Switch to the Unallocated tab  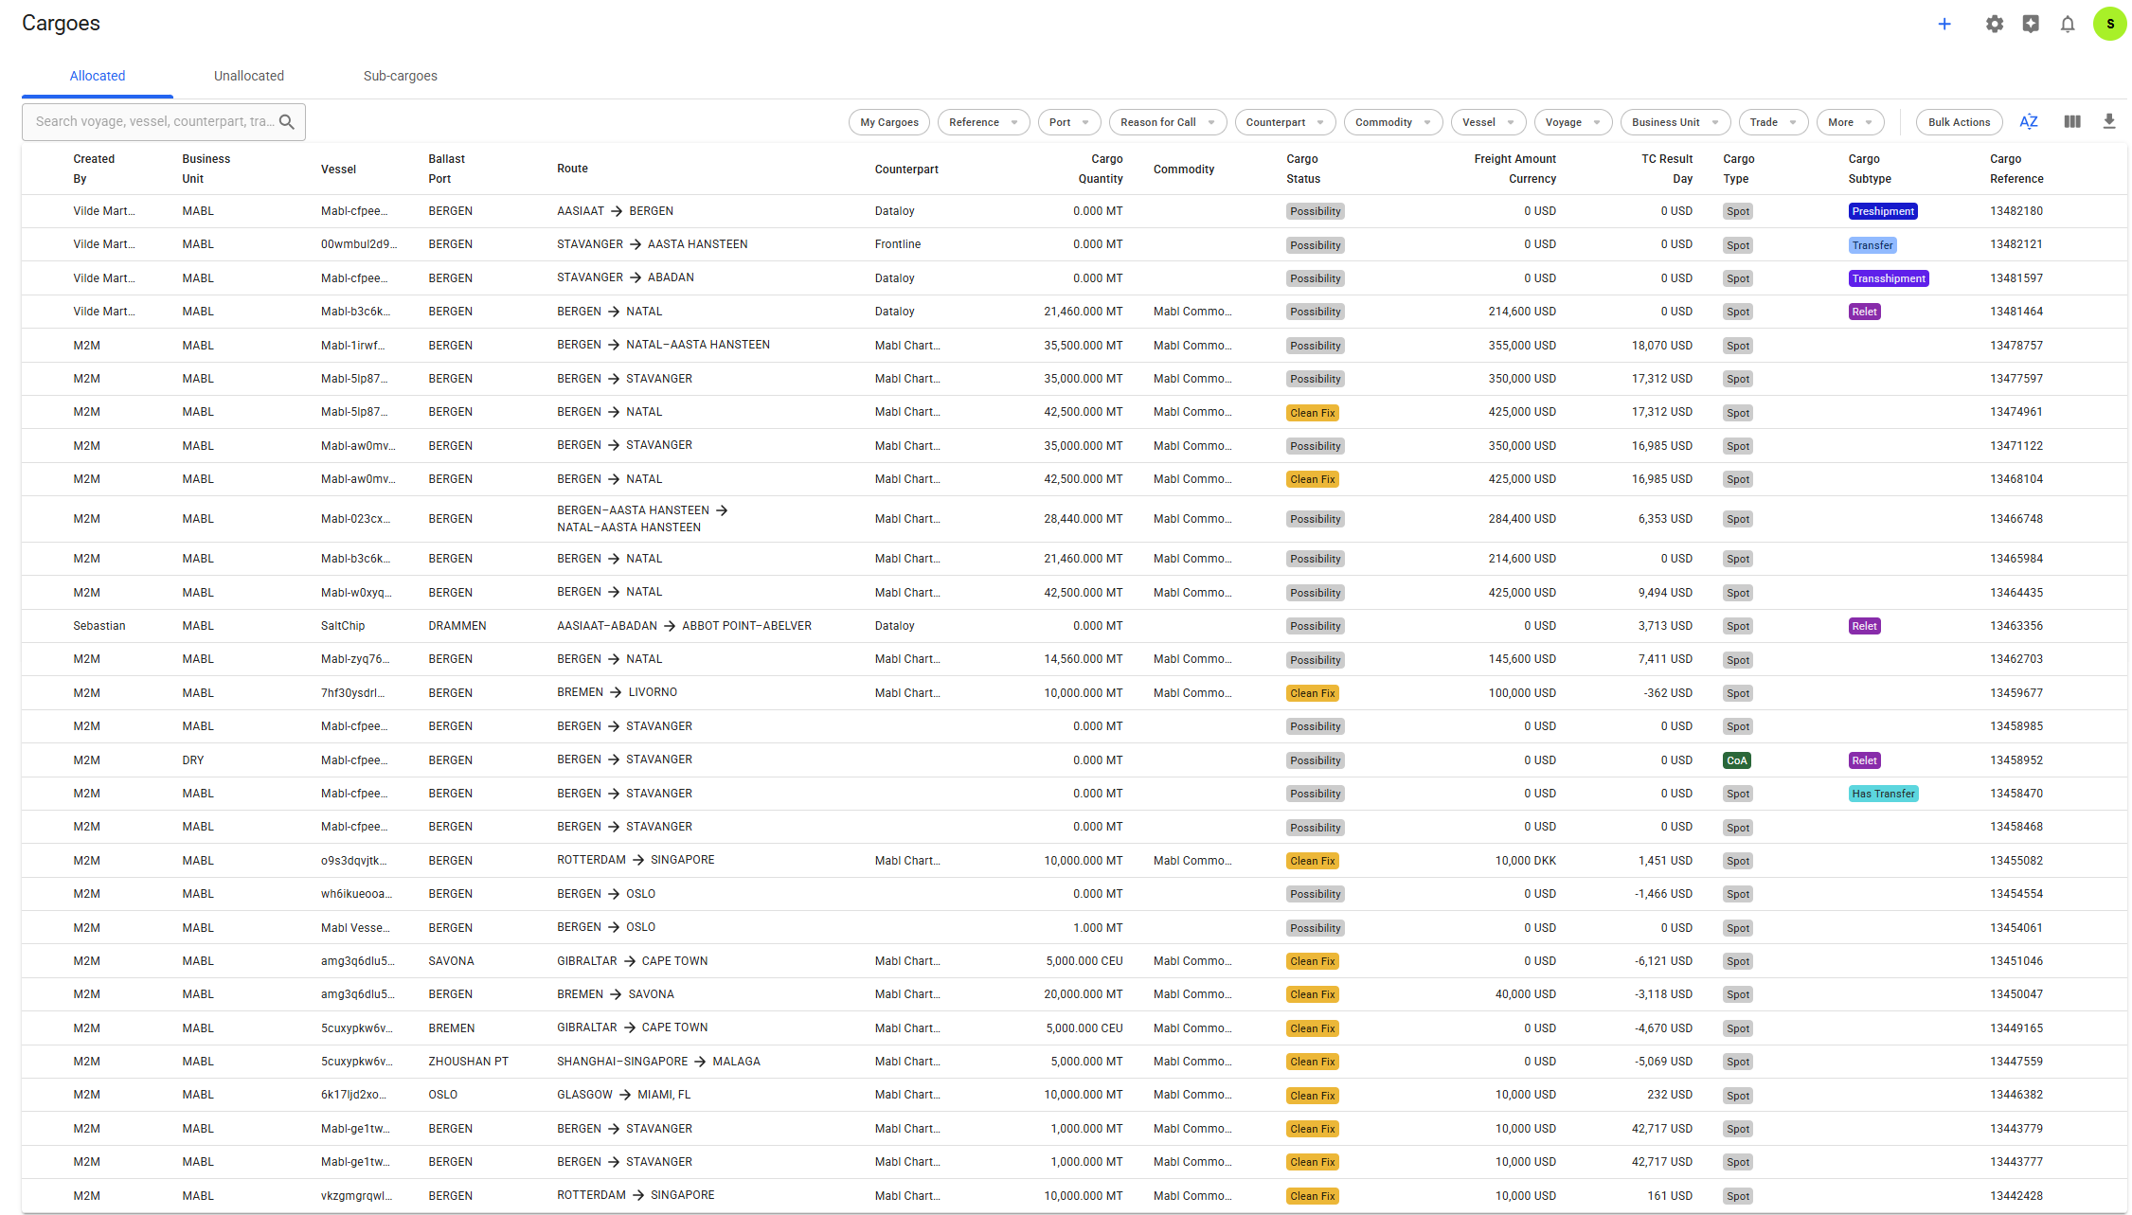coord(248,76)
